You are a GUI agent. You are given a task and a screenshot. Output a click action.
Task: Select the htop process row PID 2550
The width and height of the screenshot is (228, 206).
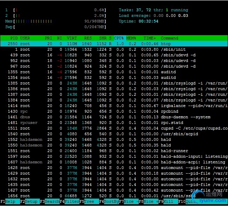114,44
